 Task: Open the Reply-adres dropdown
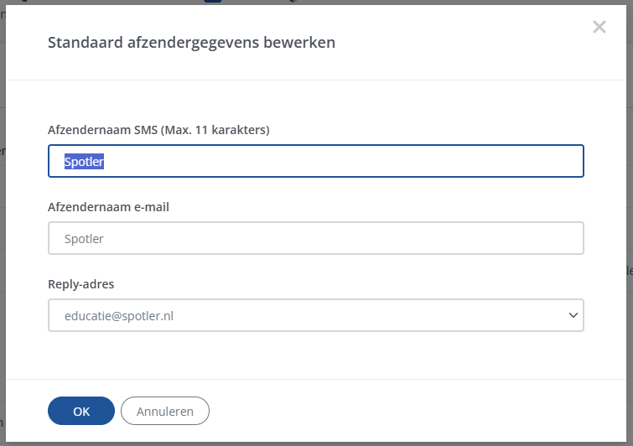pyautogui.click(x=315, y=315)
